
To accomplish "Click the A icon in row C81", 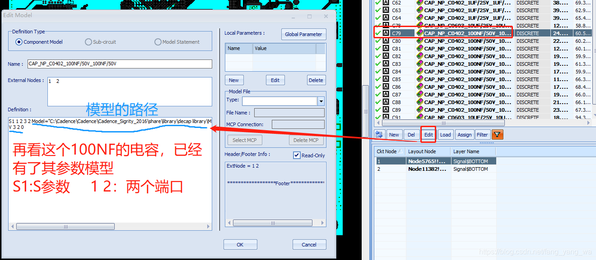I will pyautogui.click(x=386, y=48).
